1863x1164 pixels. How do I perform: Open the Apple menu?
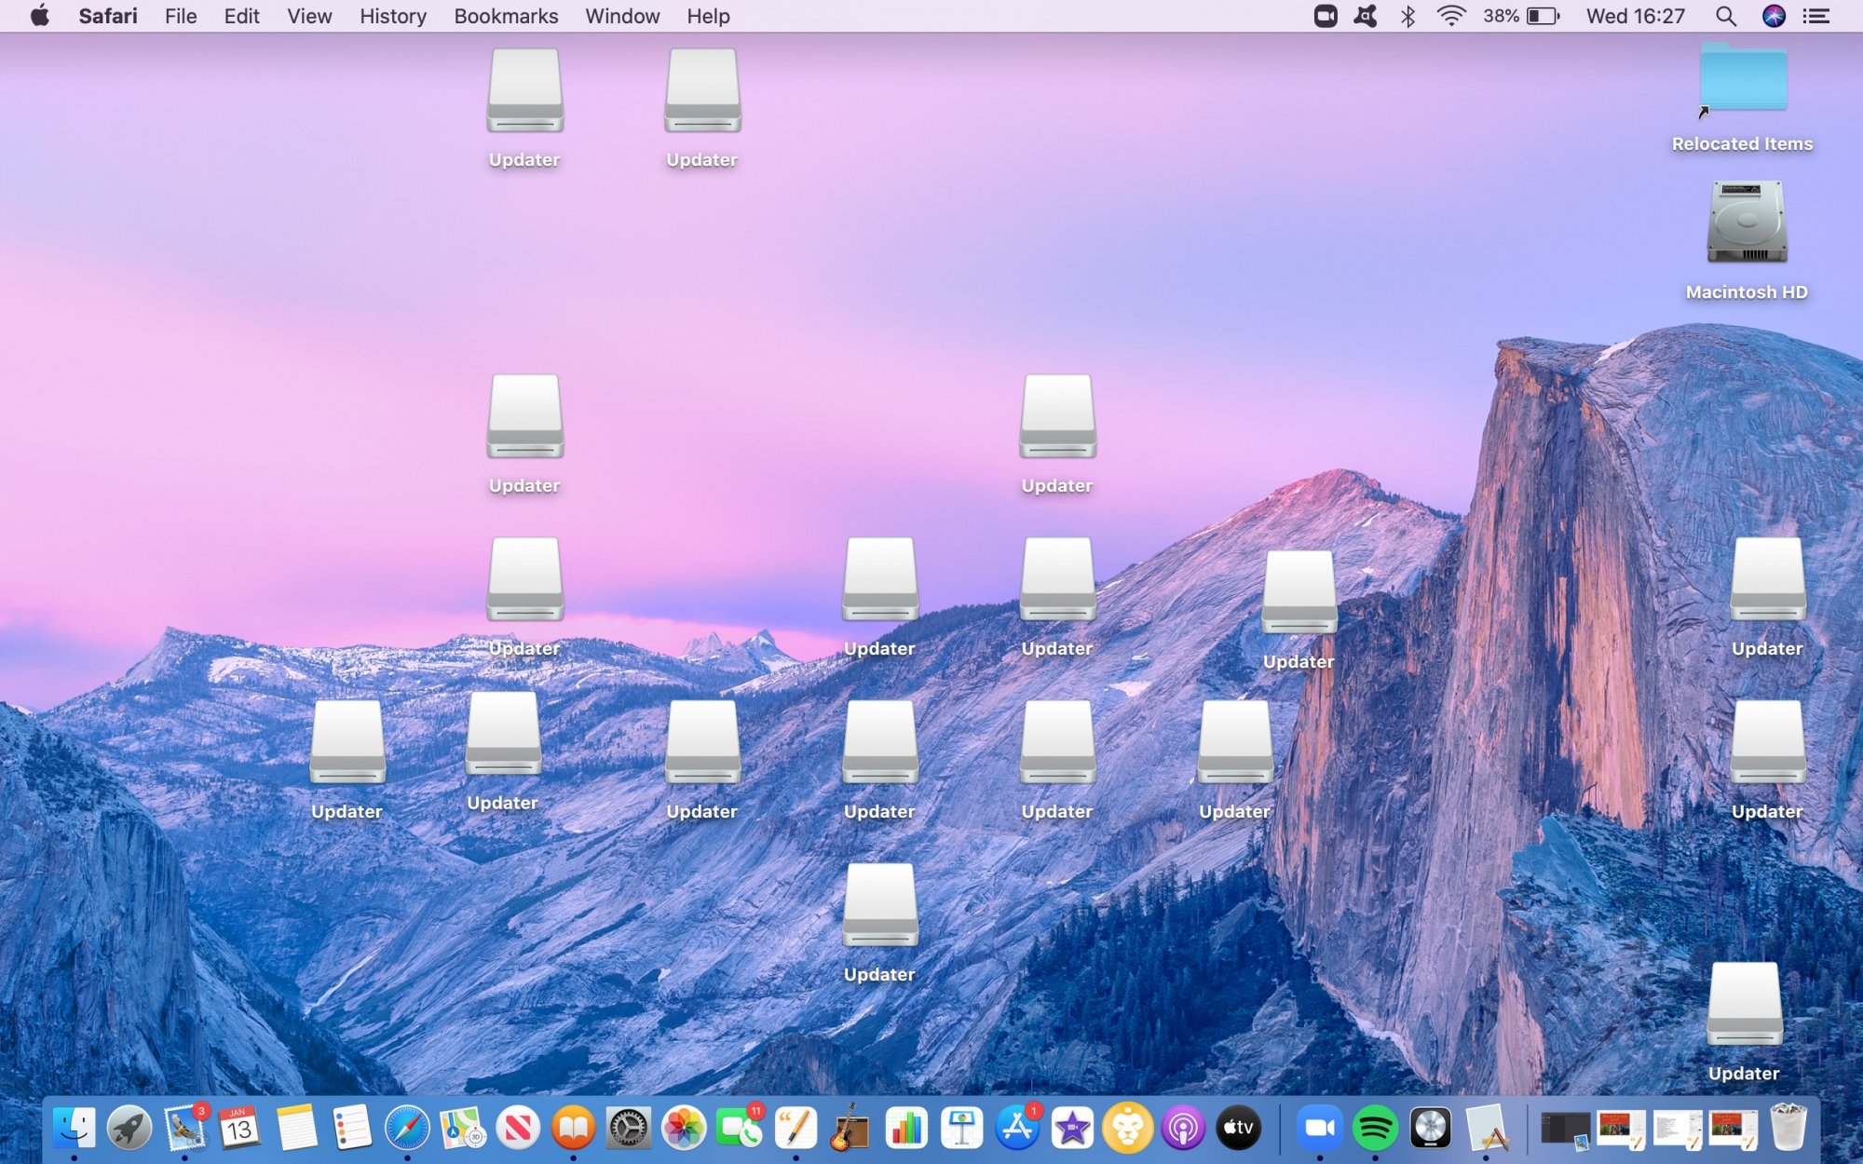point(39,16)
